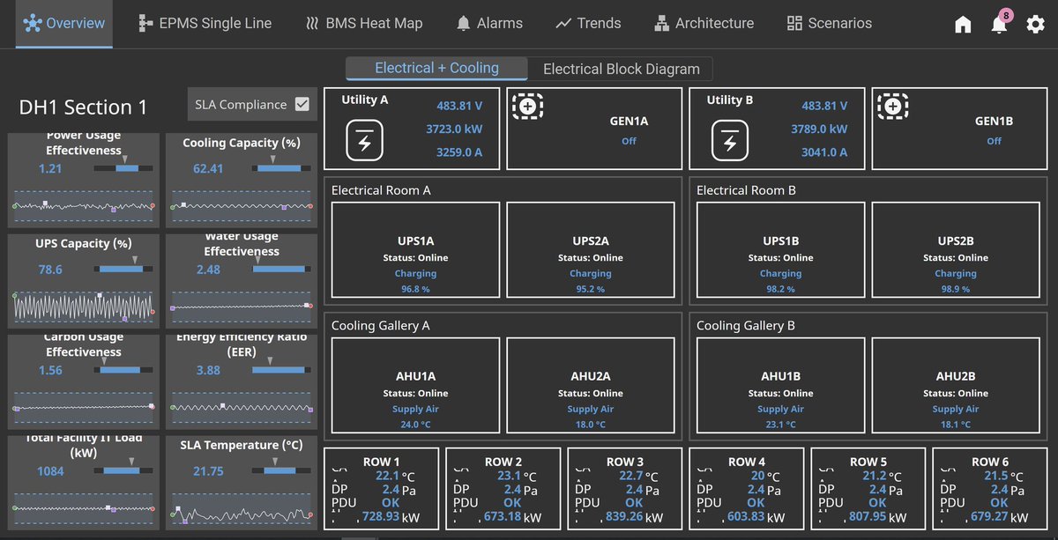The height and width of the screenshot is (540, 1058).
Task: Switch to the Overview tab
Action: tap(64, 24)
